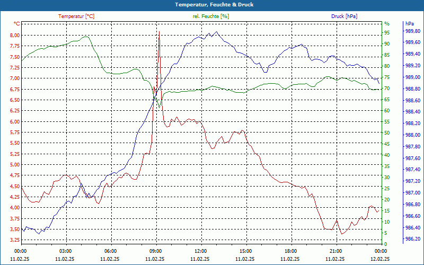
Task: Click the 95 humidity axis value
Action: click(x=387, y=33)
